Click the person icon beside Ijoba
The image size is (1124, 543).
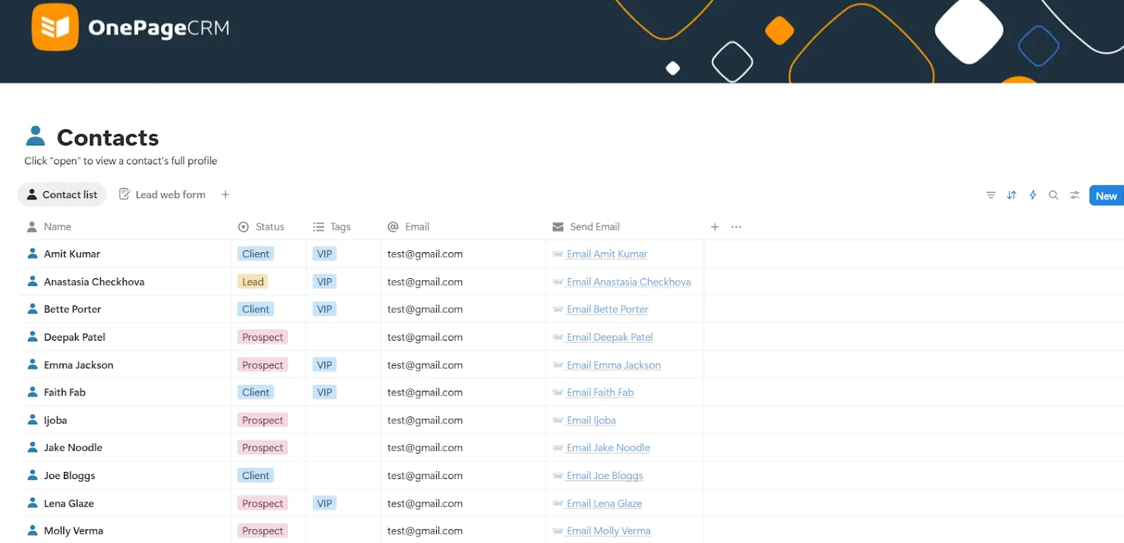tap(32, 420)
